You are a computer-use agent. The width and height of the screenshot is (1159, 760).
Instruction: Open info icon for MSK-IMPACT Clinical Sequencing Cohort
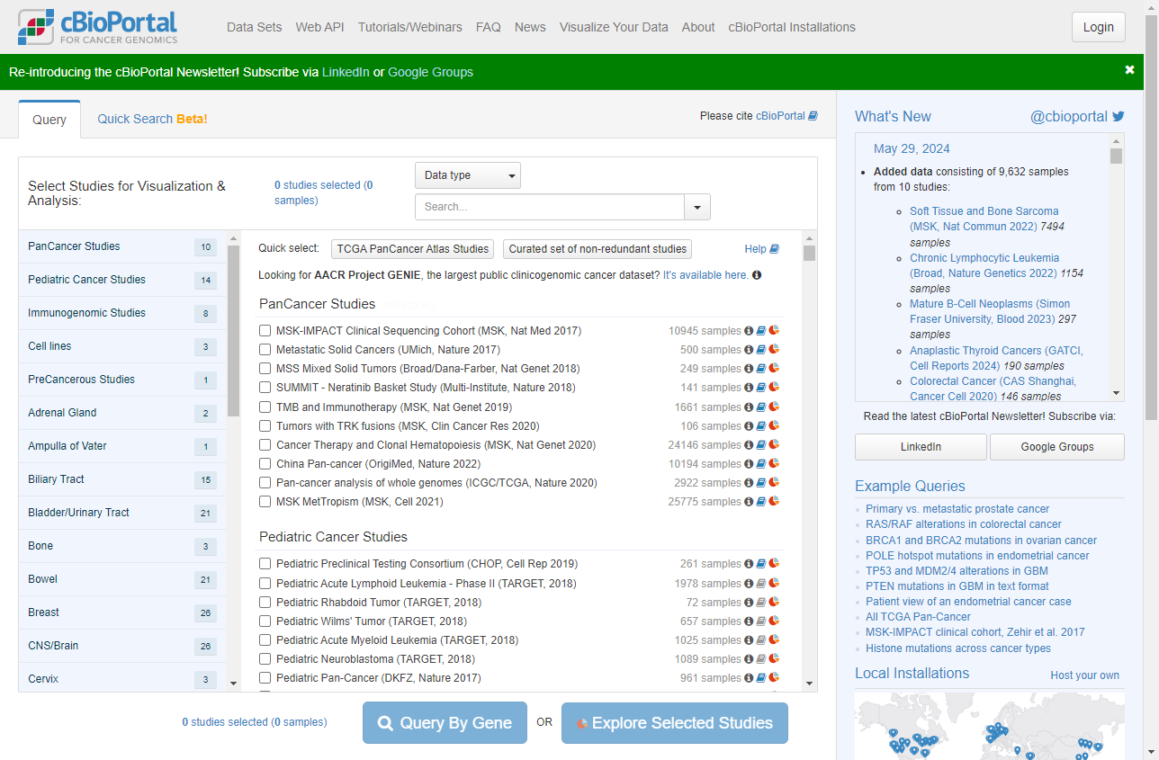[x=749, y=331]
